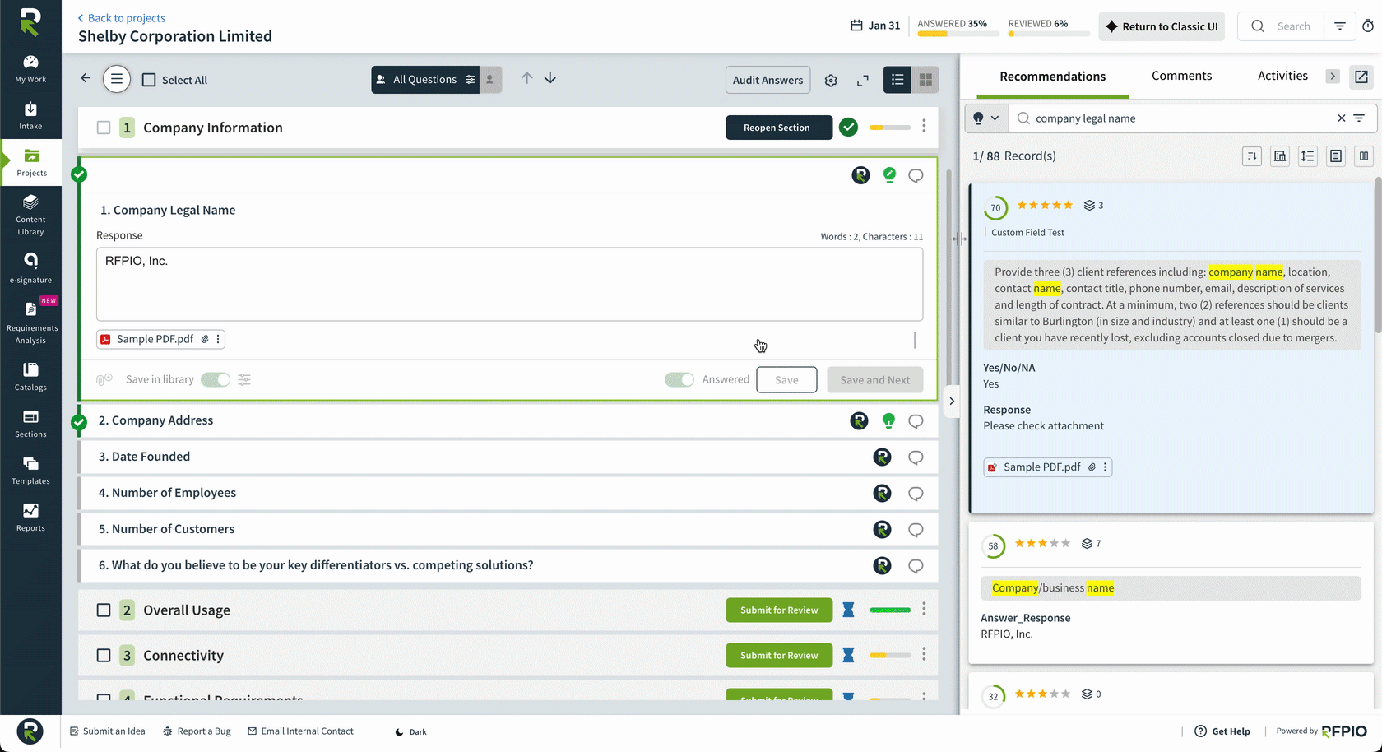
Task: Submit Overall Usage section for review
Action: click(x=779, y=610)
